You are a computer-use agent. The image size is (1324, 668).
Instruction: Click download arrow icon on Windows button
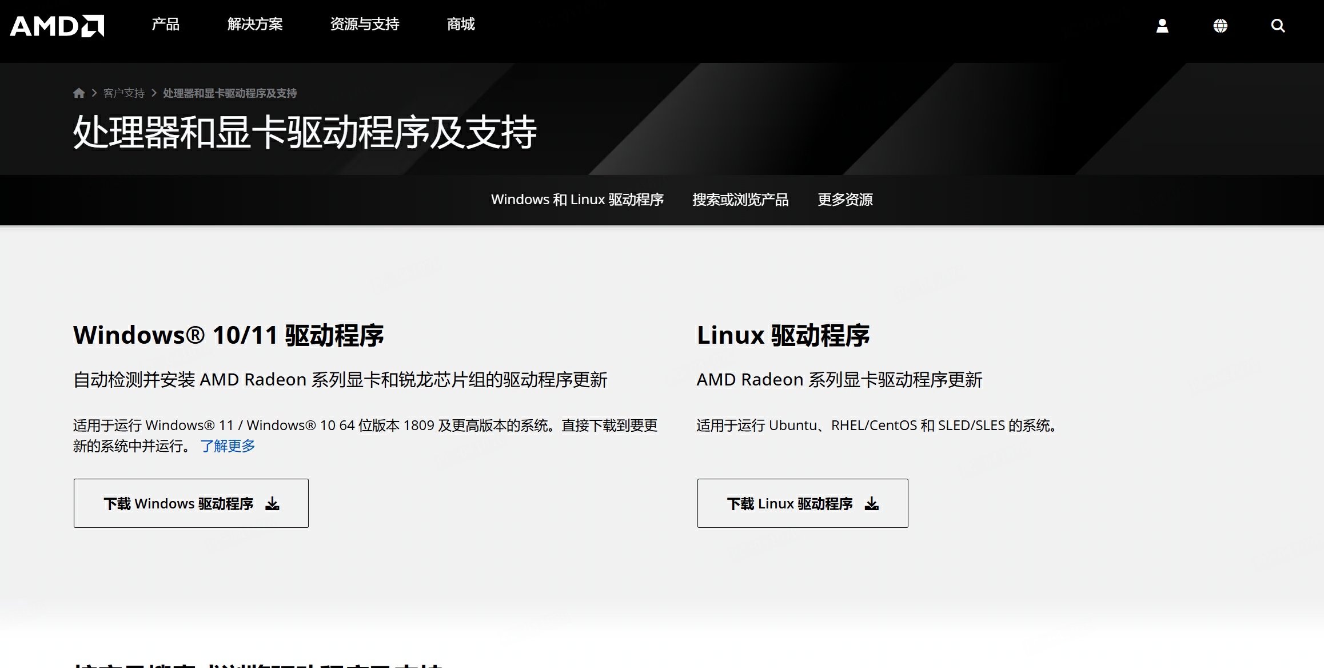pos(273,504)
